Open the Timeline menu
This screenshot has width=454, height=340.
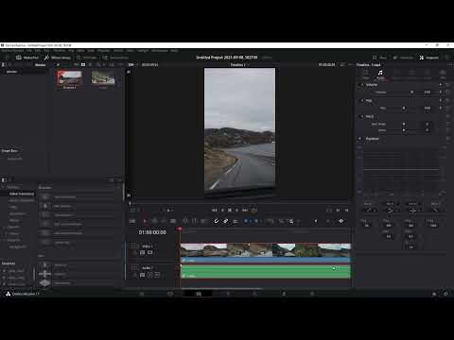[x=59, y=50]
